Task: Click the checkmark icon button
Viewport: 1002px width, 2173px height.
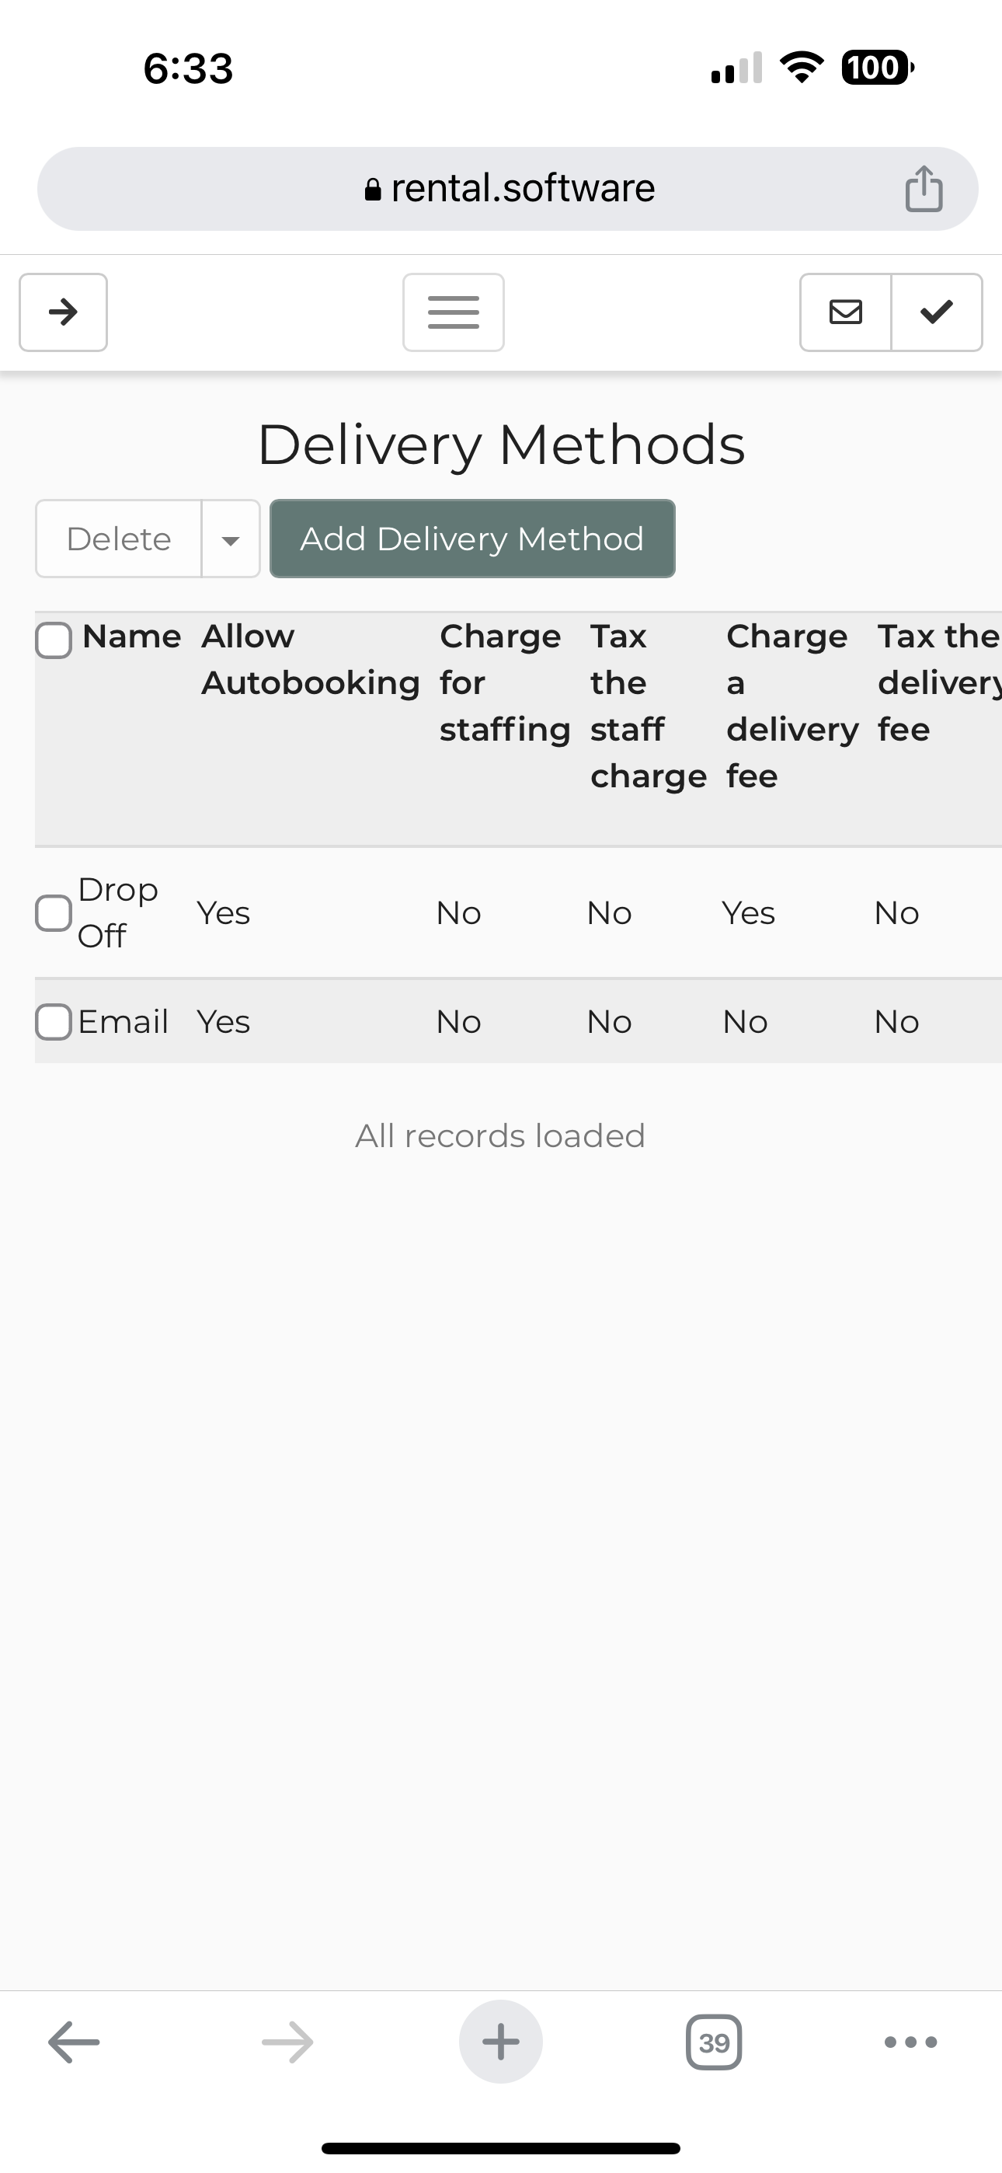Action: 936,312
